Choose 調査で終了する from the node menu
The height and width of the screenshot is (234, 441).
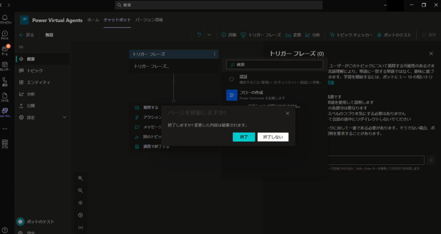[152, 146]
